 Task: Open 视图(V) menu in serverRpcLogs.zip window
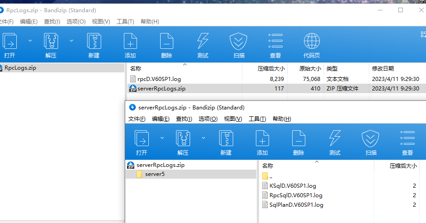point(233,119)
